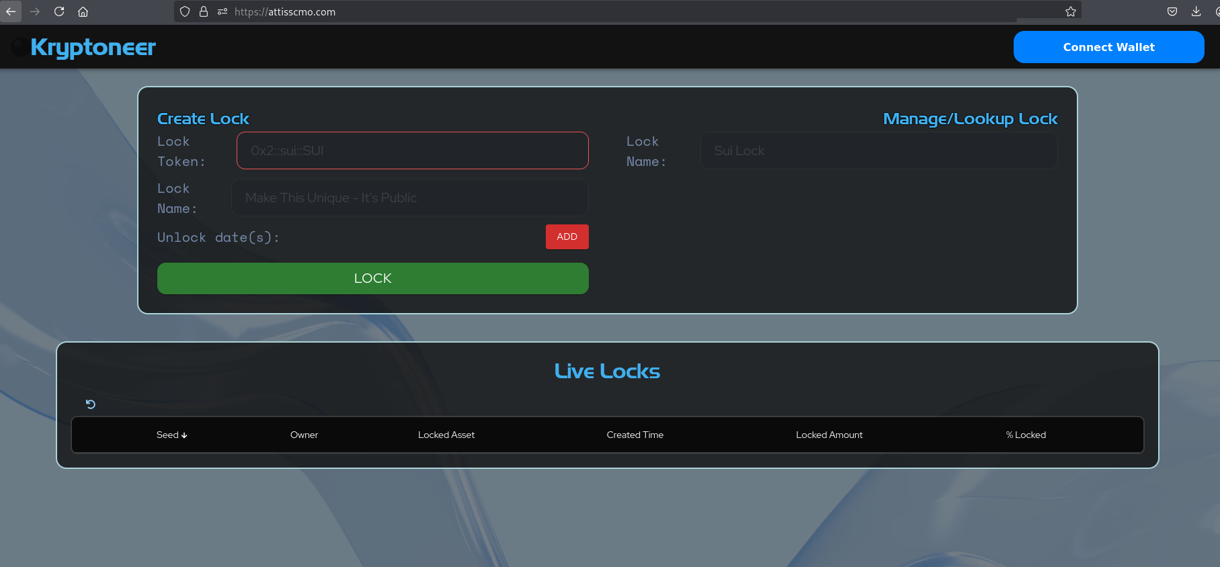Click the Live Locks heading
The height and width of the screenshot is (567, 1220).
607,371
